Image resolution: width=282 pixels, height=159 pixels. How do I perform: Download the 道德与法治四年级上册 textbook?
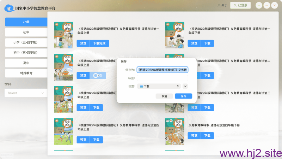point(96,140)
